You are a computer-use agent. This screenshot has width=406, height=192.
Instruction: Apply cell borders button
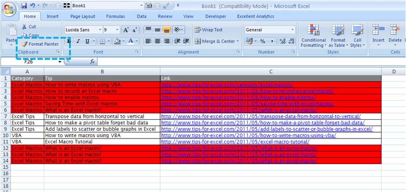point(102,41)
